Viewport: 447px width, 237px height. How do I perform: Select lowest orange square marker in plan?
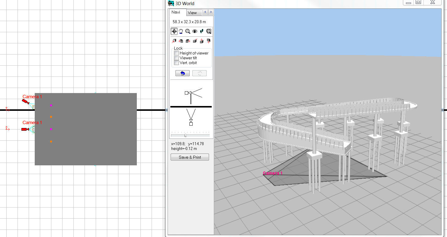pyautogui.click(x=51, y=142)
